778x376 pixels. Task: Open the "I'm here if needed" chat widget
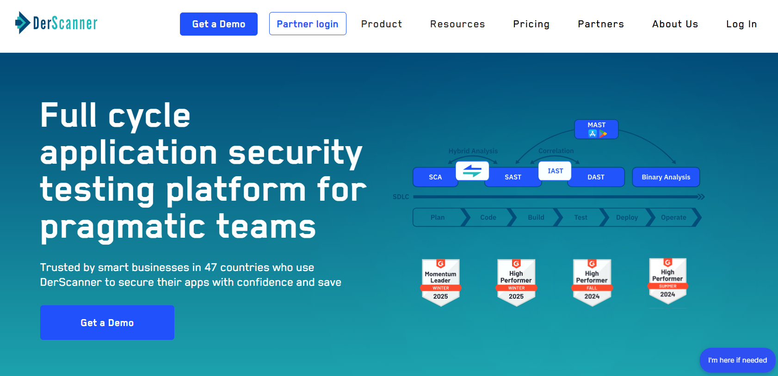737,360
